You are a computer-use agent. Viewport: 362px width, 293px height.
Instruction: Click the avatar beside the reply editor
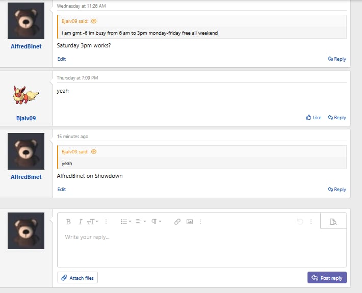point(26,231)
